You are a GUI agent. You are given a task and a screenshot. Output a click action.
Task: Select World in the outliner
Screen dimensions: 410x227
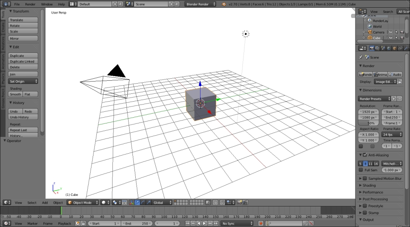point(377,26)
